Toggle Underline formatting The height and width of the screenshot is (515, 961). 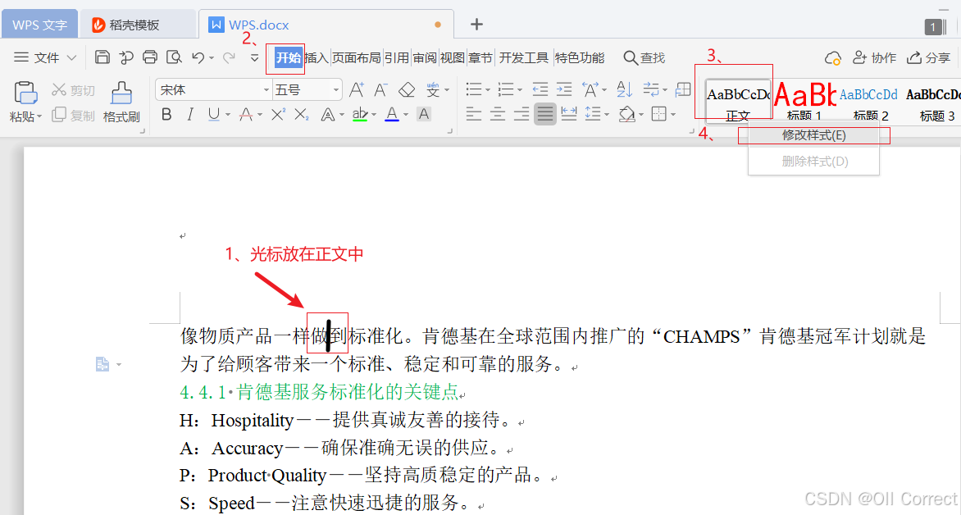point(213,115)
